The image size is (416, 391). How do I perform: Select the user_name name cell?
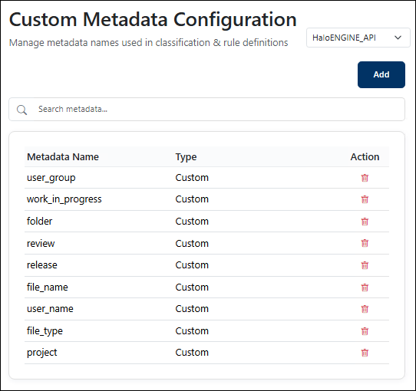pyautogui.click(x=50, y=309)
